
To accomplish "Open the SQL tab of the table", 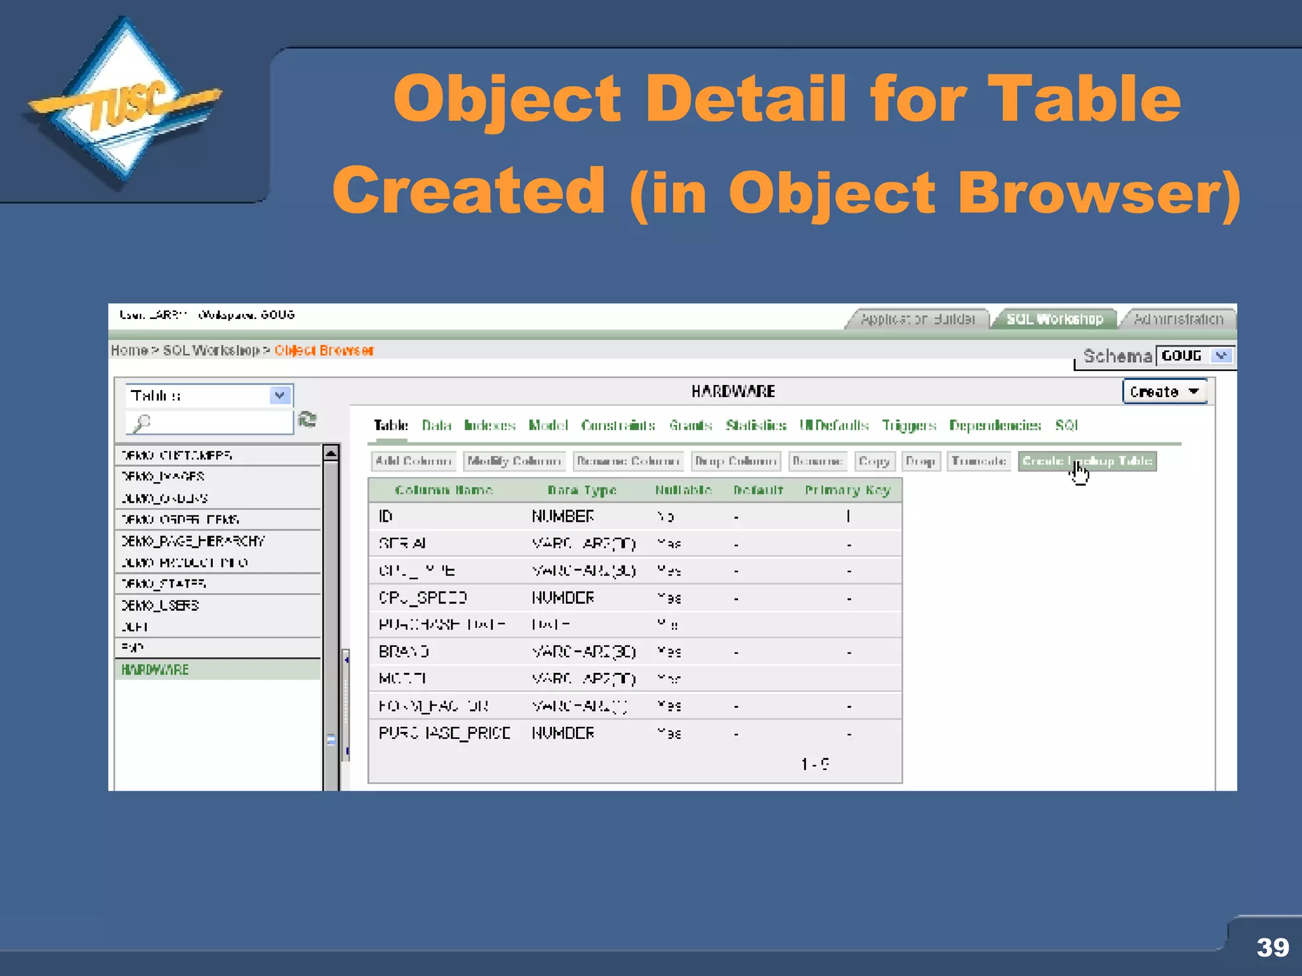I will tap(1066, 425).
